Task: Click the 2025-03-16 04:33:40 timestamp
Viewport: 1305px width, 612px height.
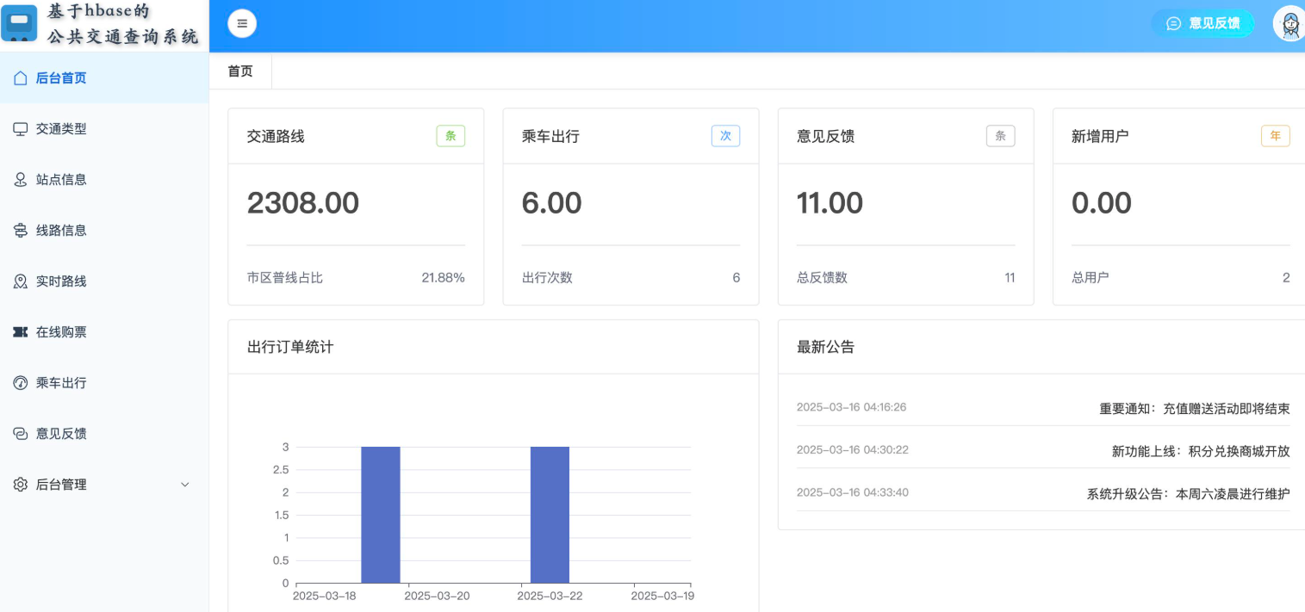Action: [x=853, y=492]
